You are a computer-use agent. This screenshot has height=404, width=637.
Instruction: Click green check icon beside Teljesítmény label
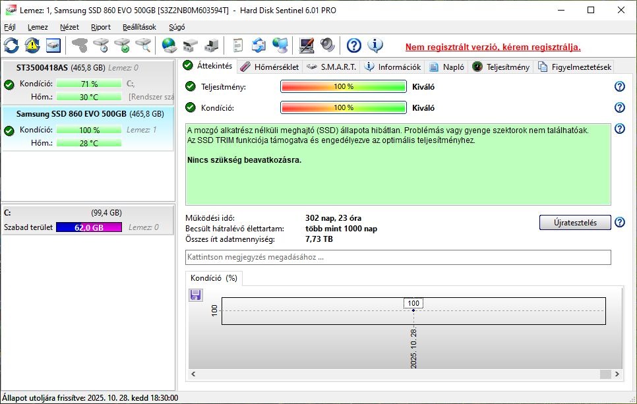tap(190, 86)
